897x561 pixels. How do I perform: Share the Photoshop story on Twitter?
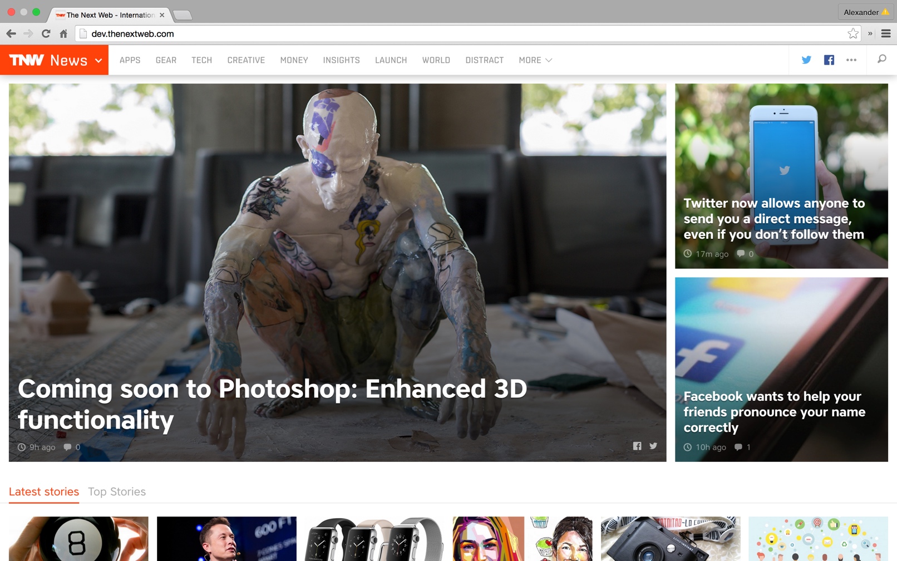653,446
